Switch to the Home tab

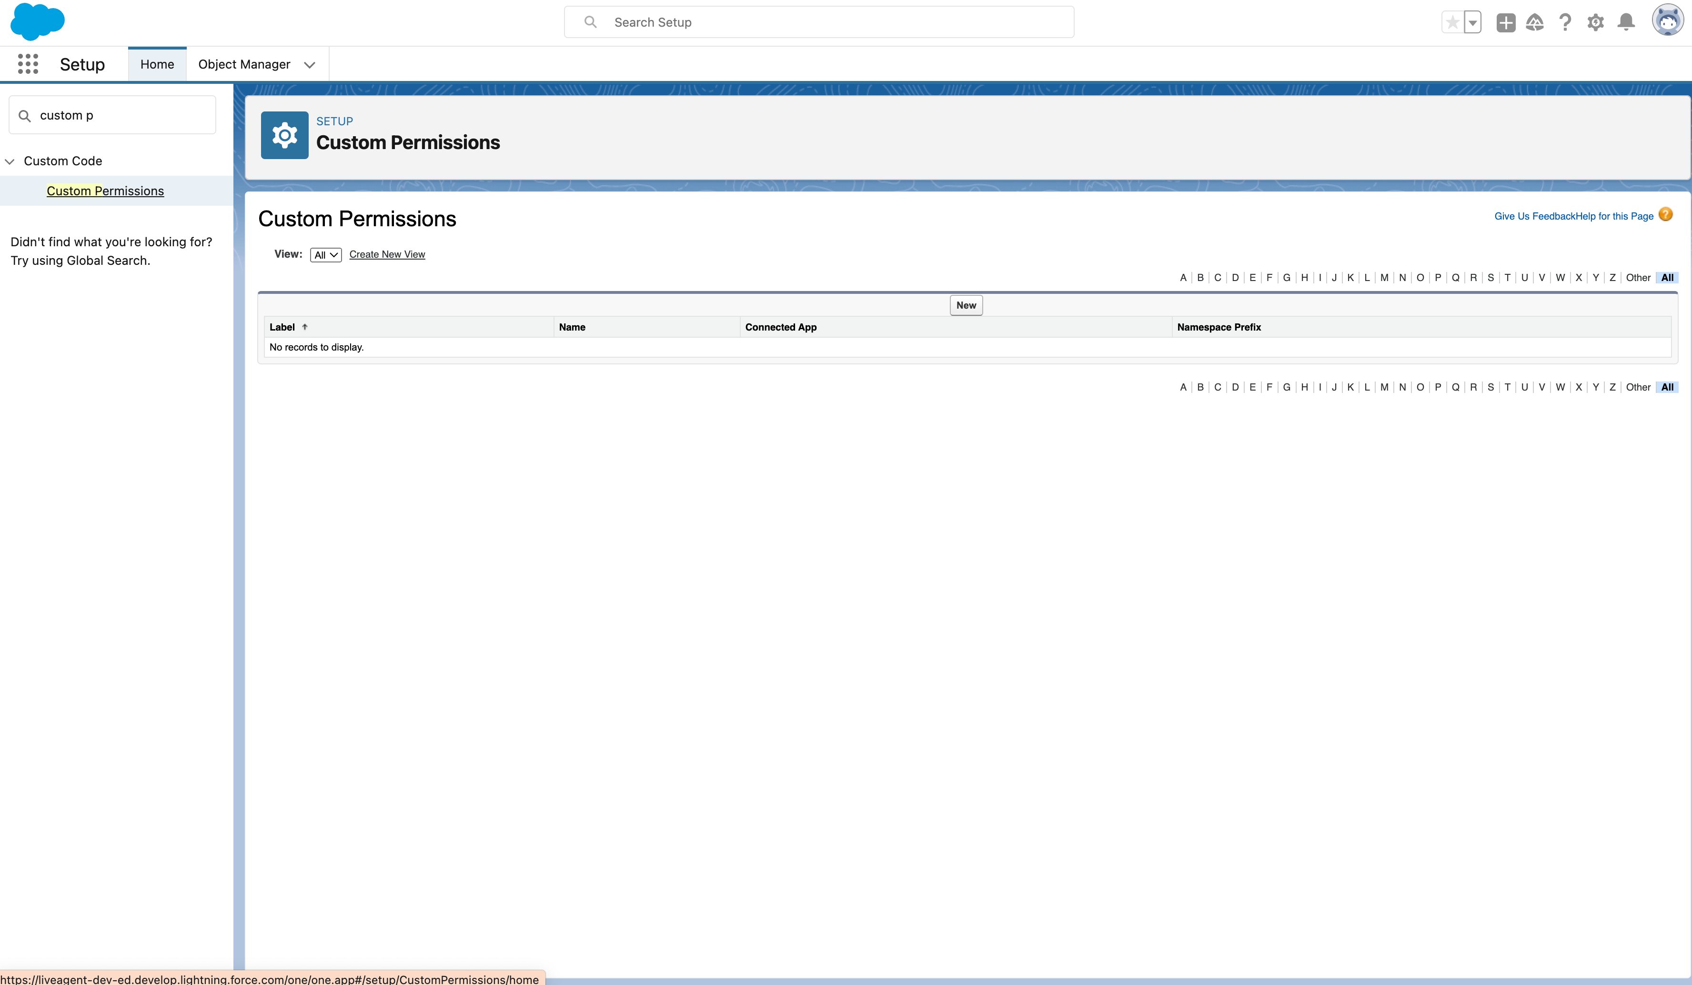pos(157,64)
